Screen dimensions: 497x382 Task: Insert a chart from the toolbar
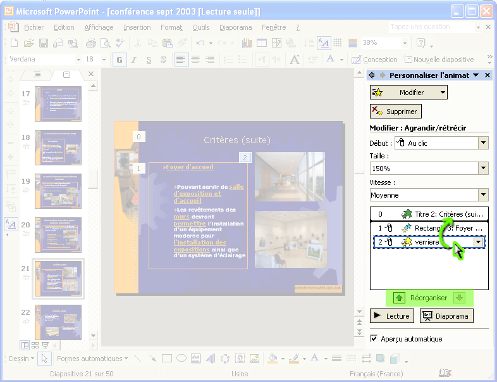[x=246, y=43]
